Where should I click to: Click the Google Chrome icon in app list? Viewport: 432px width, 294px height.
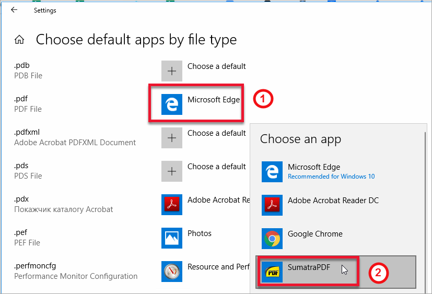[272, 238]
